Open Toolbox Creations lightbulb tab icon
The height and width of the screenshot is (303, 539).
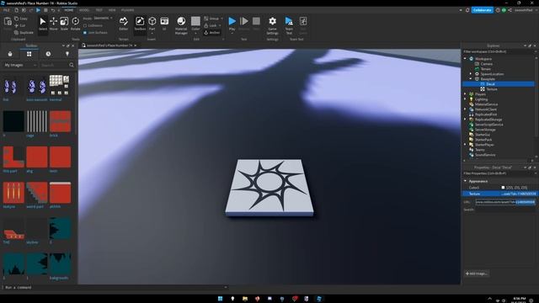[x=67, y=54]
